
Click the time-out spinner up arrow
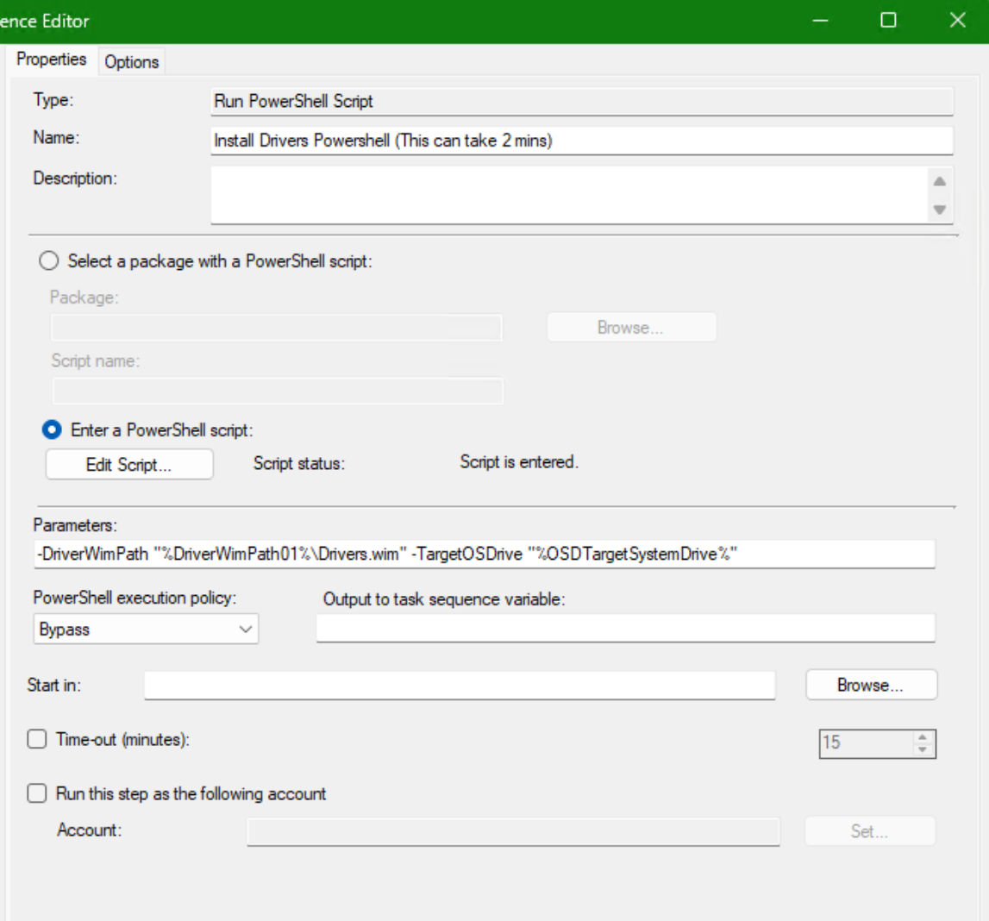coord(923,737)
